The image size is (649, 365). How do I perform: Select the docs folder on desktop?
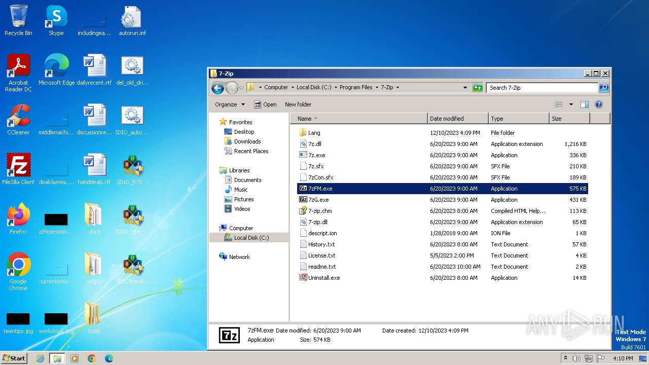pyautogui.click(x=94, y=218)
